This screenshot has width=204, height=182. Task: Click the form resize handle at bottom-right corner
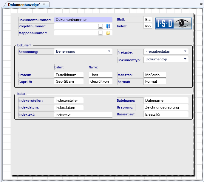[193, 175]
